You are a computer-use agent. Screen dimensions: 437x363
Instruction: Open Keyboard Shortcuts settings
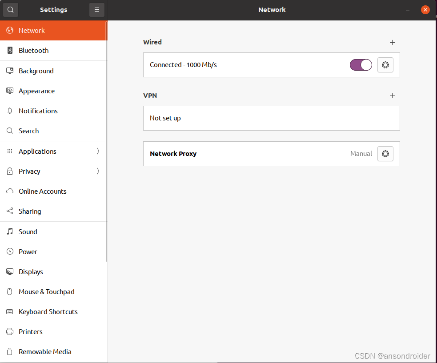53,312
